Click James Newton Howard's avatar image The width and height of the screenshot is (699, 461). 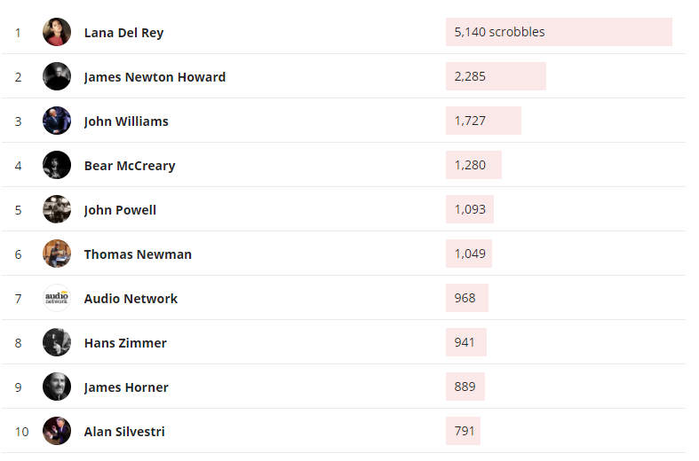(x=57, y=76)
